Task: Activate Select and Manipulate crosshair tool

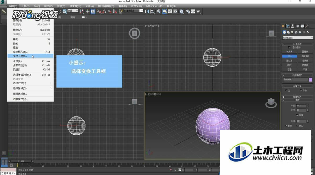Action: point(87,11)
